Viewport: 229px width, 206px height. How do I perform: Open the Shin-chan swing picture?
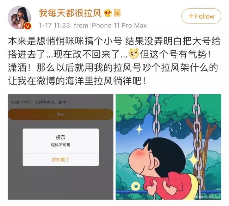point(168,147)
